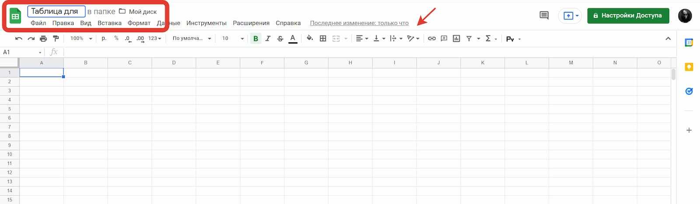Open the fill color paint bucket
Viewport: 700px width, 204px height.
[x=310, y=39]
